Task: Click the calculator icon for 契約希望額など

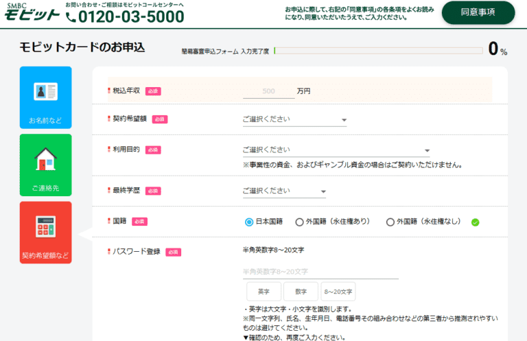Action: tap(45, 227)
